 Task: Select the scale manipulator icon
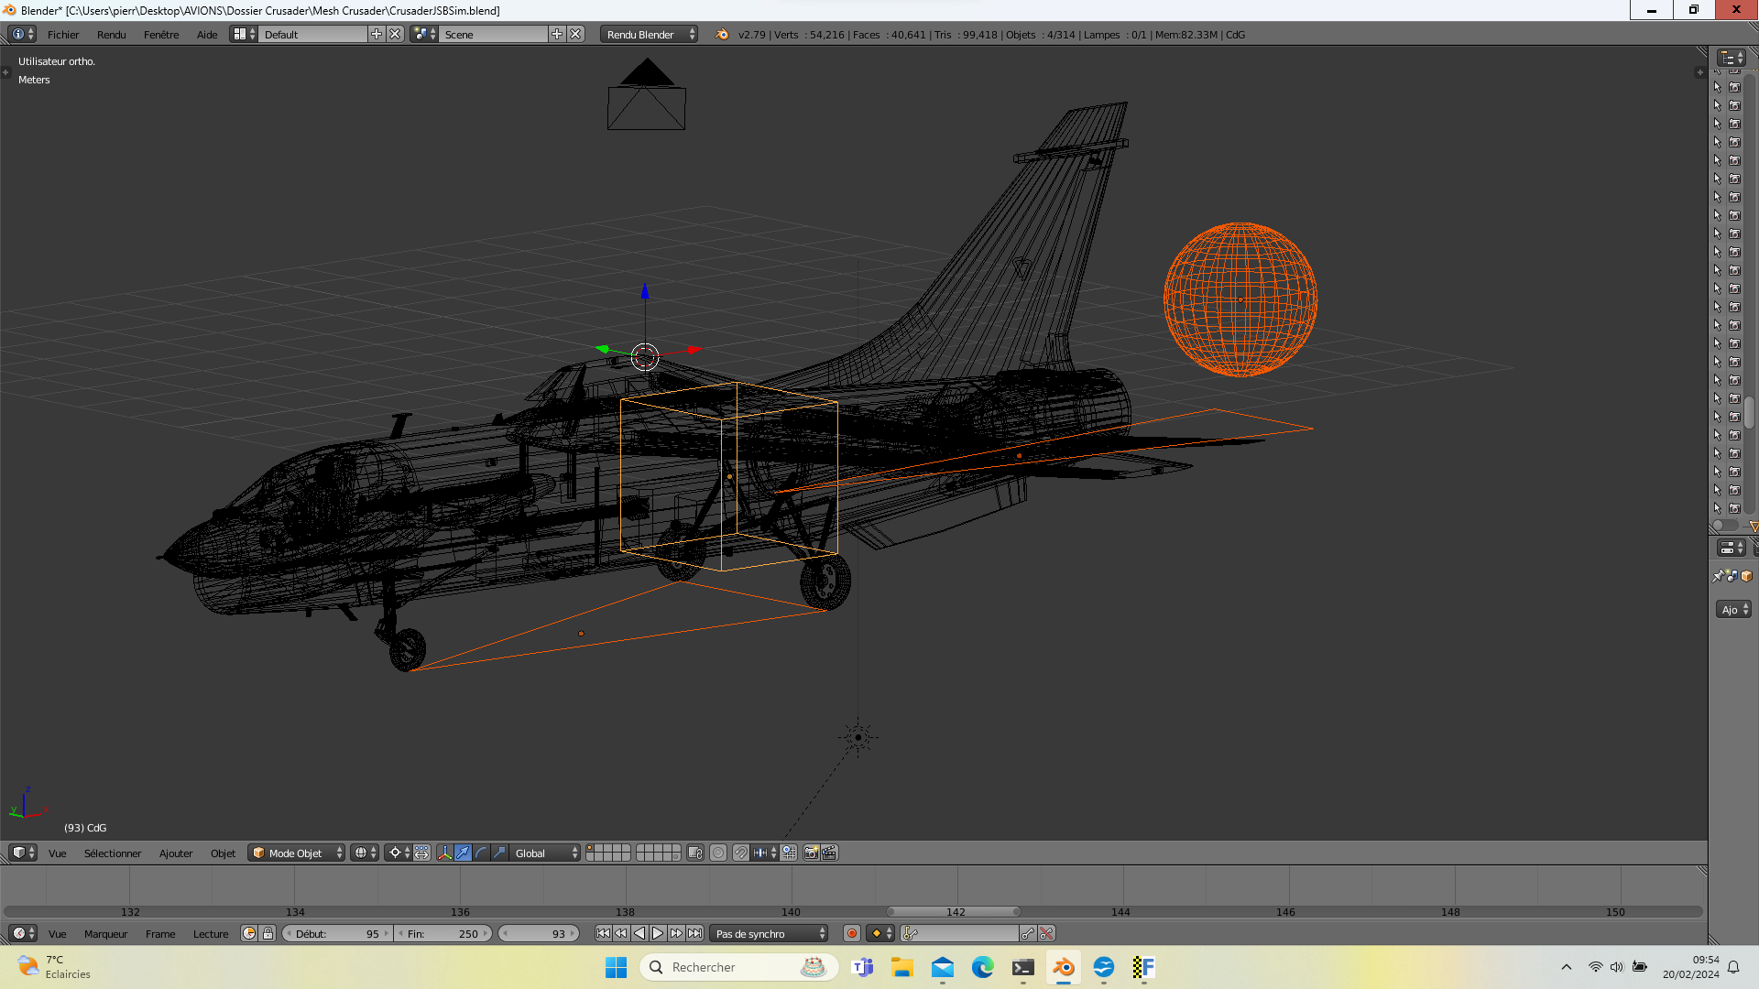(x=499, y=853)
